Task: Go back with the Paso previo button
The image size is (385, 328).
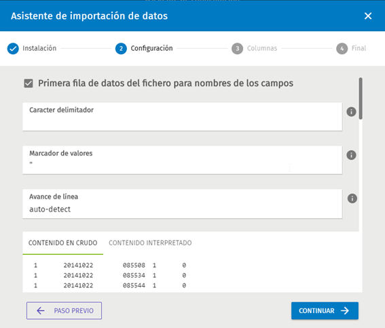Action: [64, 310]
